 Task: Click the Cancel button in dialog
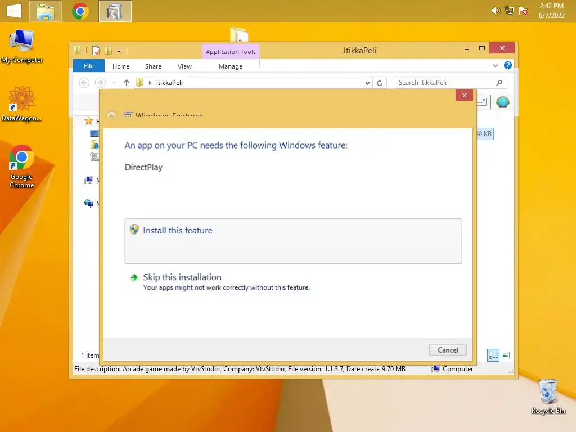coord(448,350)
